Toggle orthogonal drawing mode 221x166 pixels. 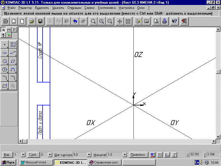click(x=175, y=155)
